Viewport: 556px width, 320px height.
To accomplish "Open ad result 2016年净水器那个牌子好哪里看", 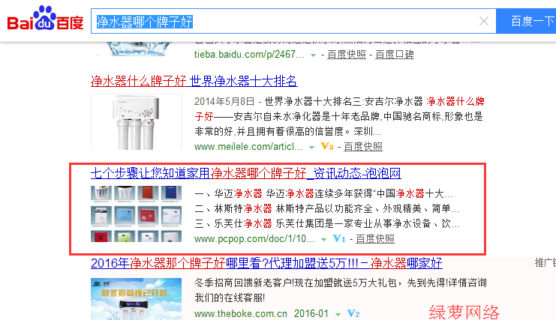I will click(266, 263).
